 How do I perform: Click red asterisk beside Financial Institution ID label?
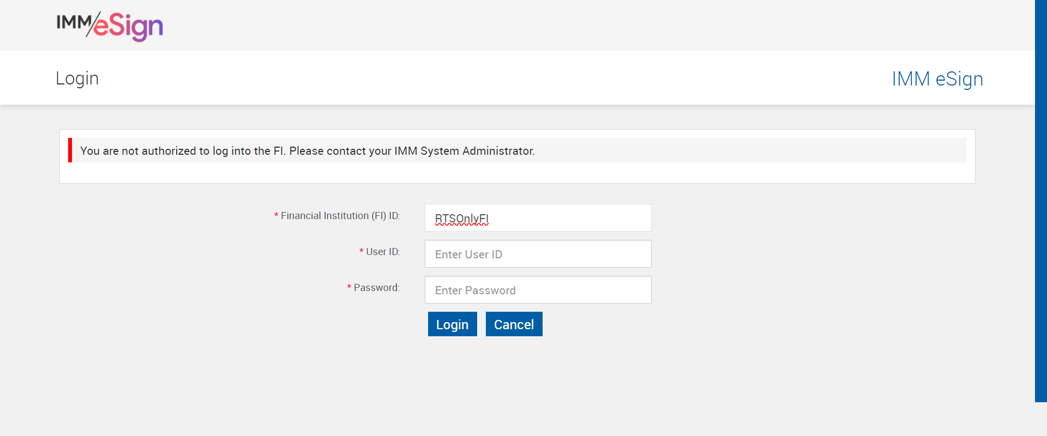(x=276, y=216)
